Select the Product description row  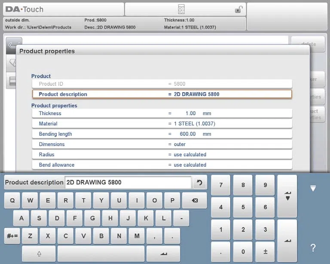pyautogui.click(x=162, y=94)
